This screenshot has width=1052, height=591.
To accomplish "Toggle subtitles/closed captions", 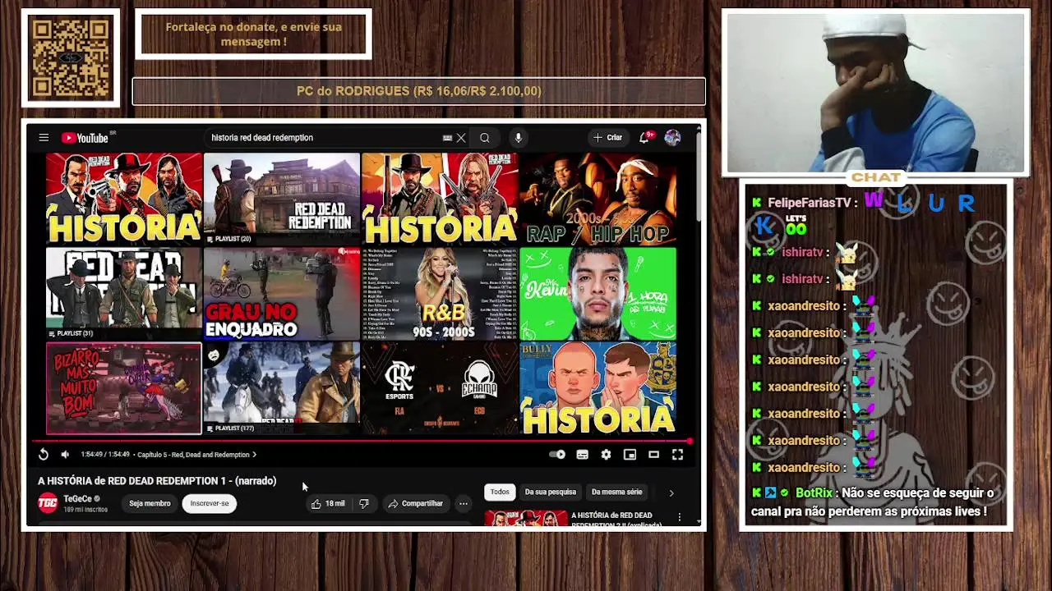I will [x=582, y=454].
